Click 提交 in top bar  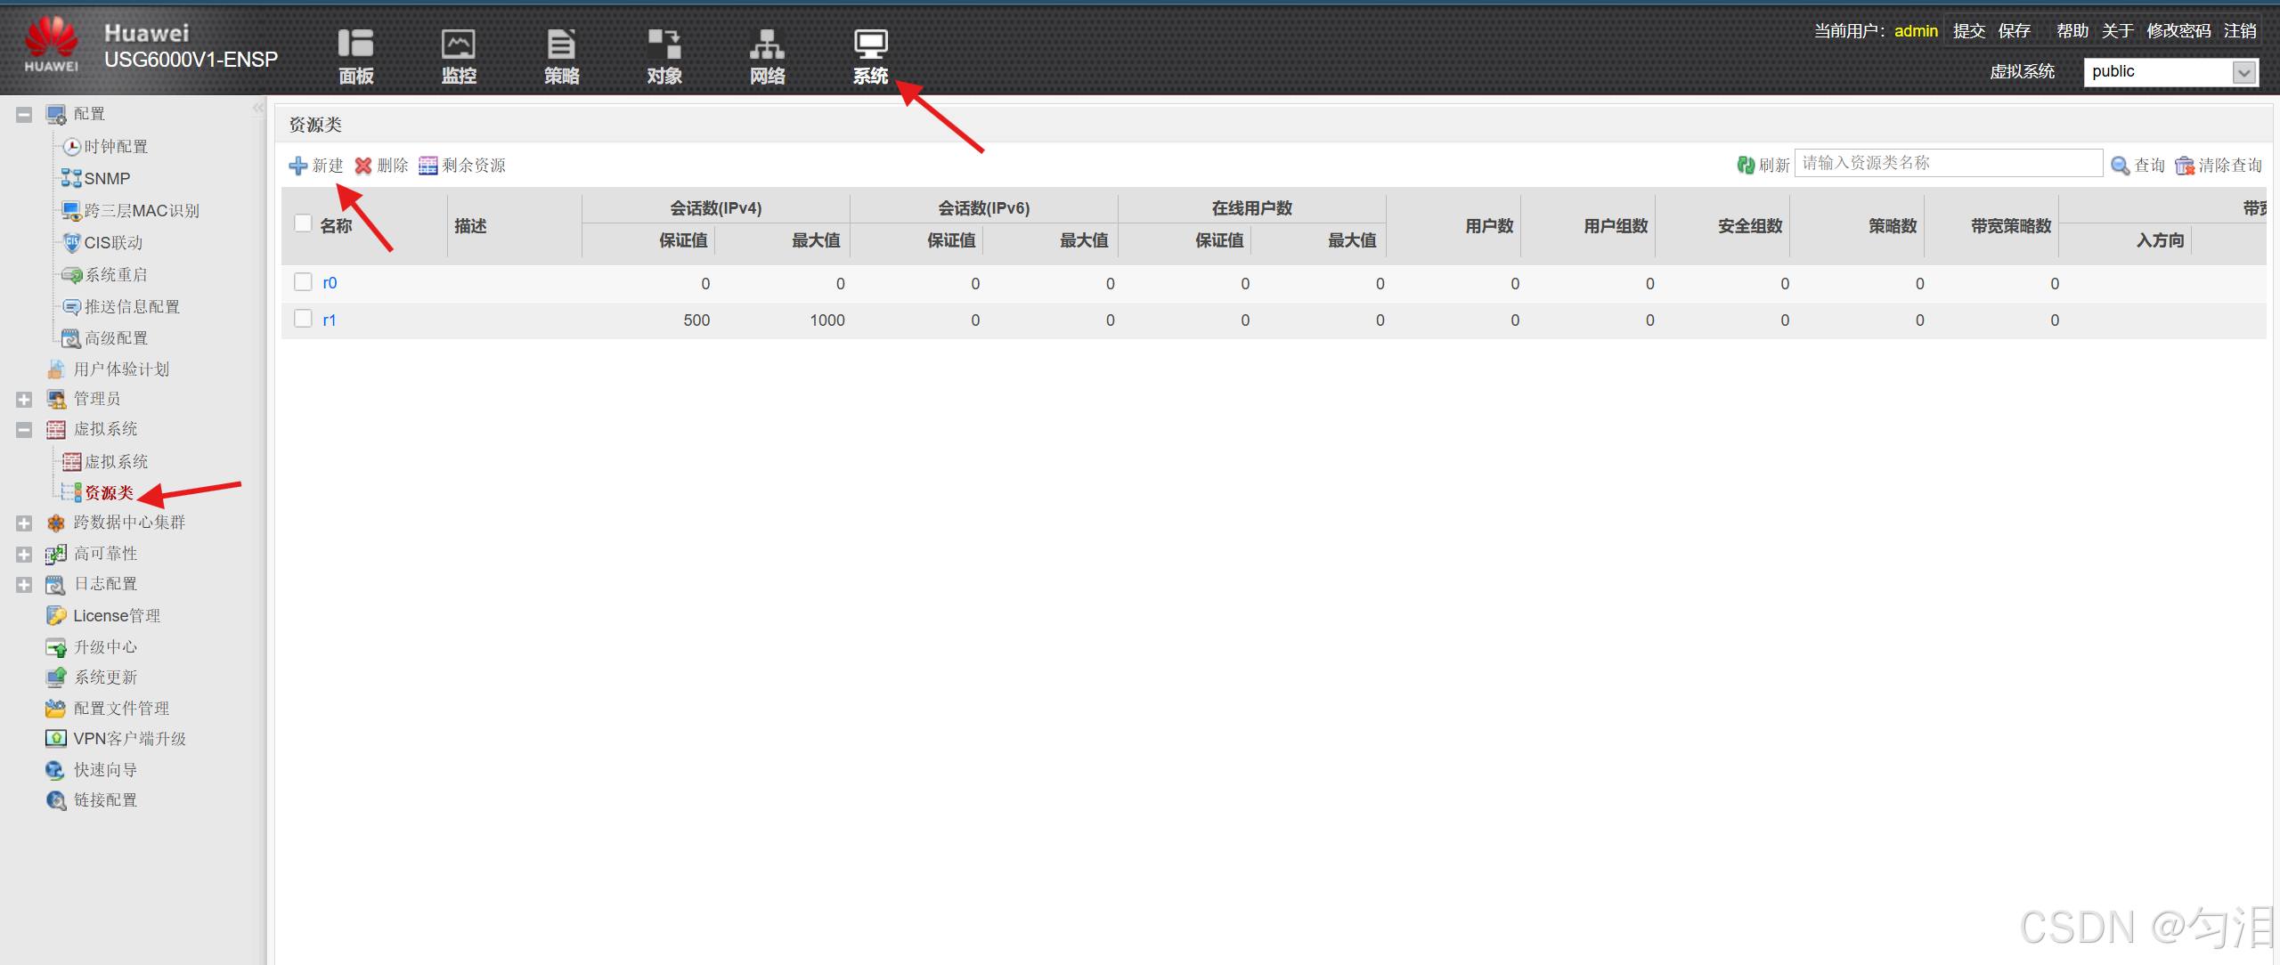tap(1969, 31)
